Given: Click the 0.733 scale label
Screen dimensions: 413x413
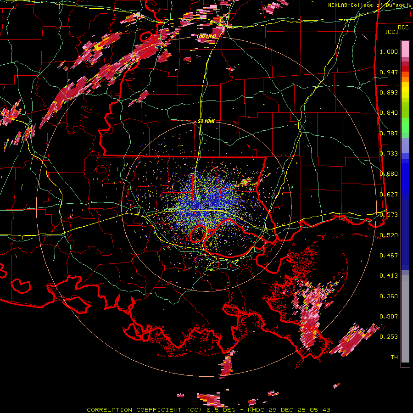Looking at the screenshot, I should pos(389,154).
